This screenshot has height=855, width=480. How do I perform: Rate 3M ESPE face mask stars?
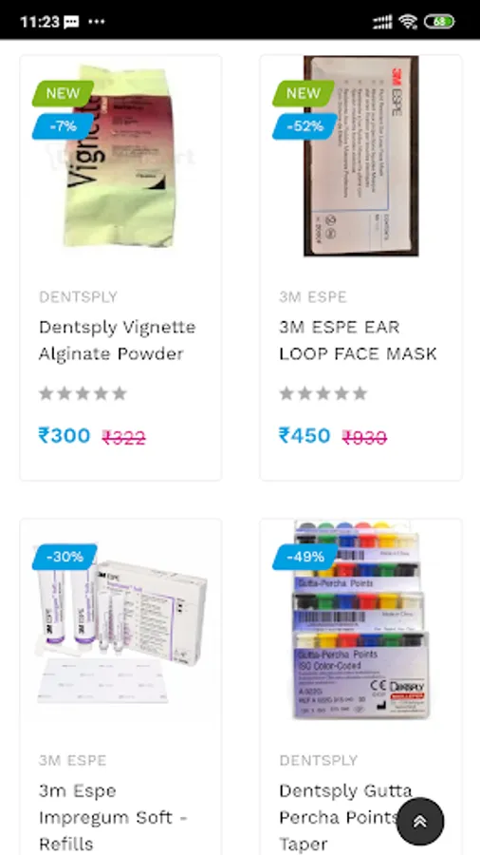coord(323,393)
